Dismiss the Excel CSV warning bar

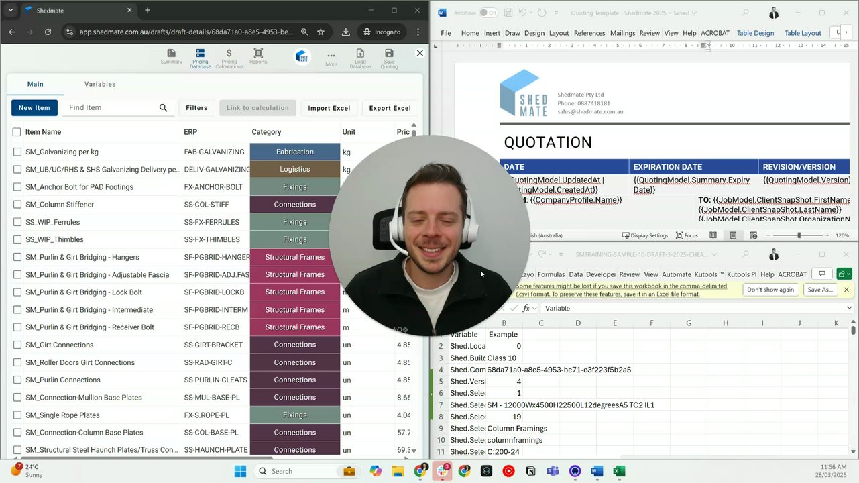point(846,290)
